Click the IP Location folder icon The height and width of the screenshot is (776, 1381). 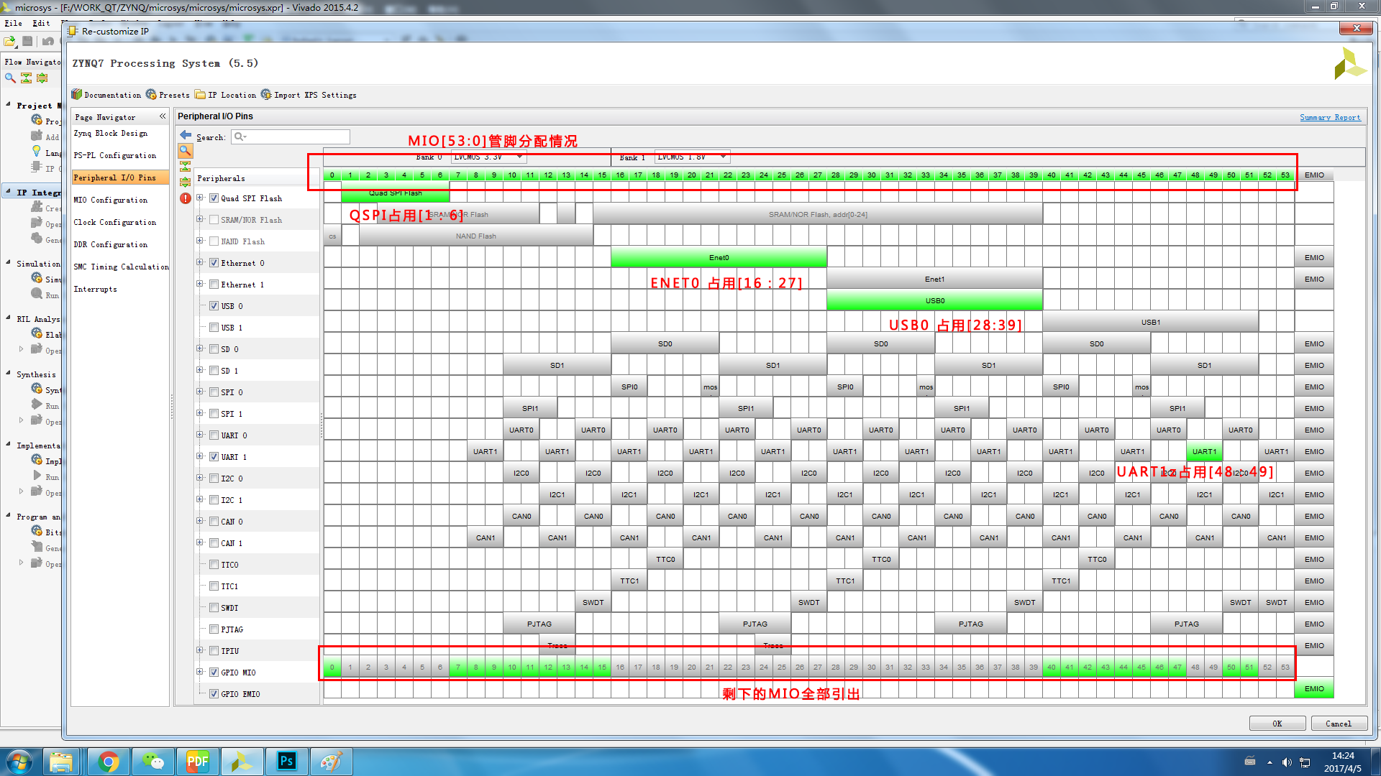(x=200, y=94)
